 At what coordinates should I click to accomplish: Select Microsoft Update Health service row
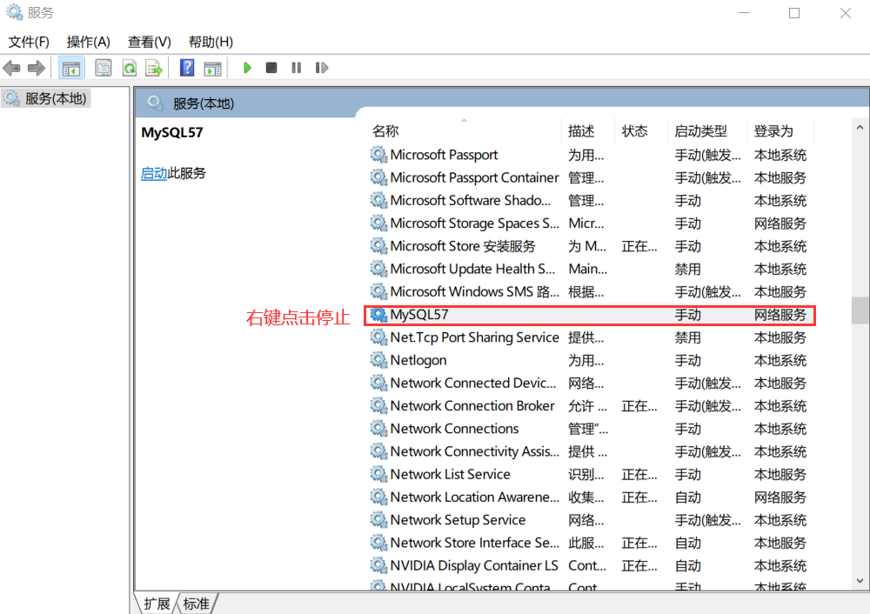[x=590, y=269]
